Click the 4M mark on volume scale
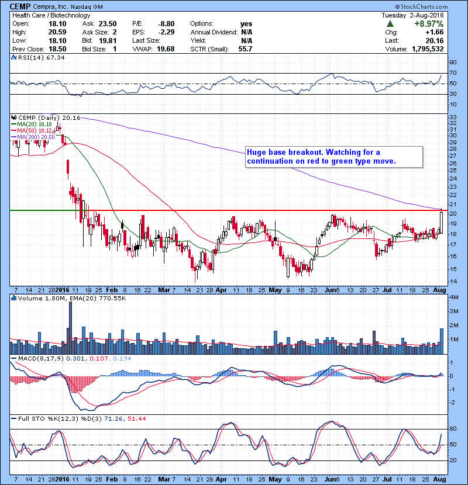This screenshot has width=468, height=485. [x=454, y=297]
